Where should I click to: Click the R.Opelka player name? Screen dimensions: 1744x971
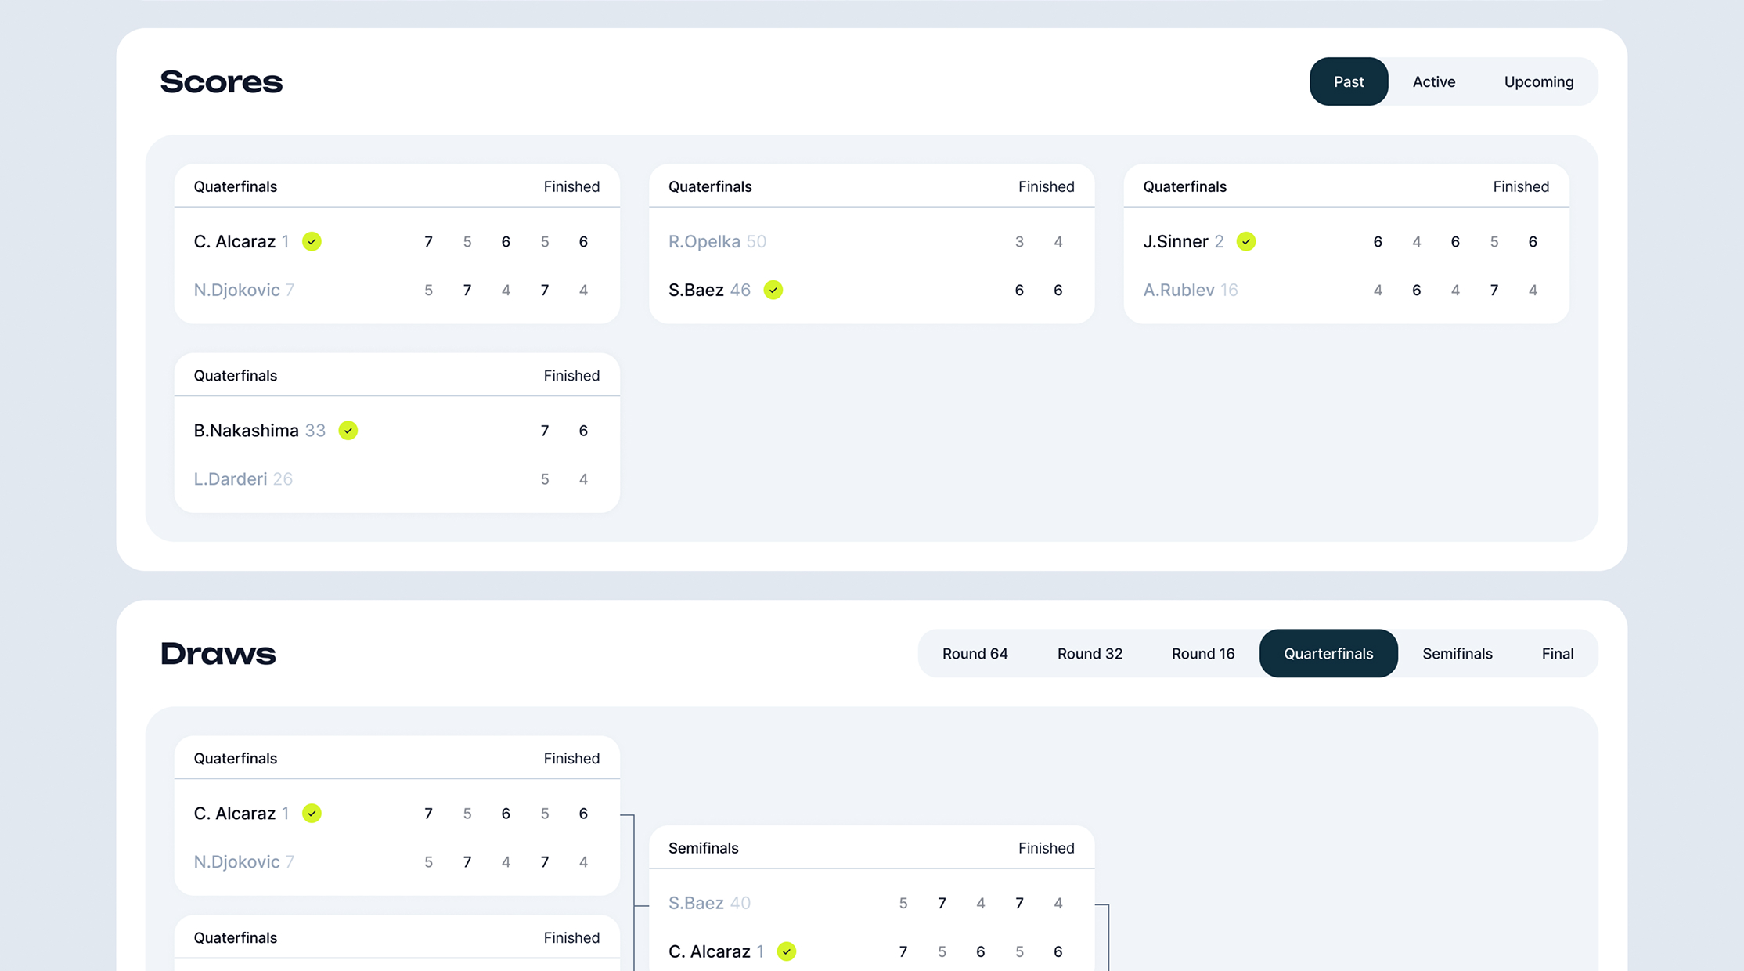point(704,241)
